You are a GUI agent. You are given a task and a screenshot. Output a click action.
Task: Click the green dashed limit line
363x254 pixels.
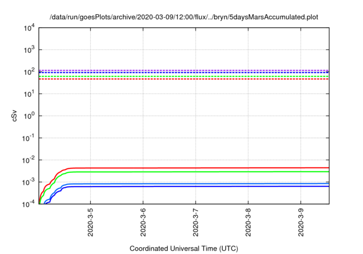tap(184, 77)
